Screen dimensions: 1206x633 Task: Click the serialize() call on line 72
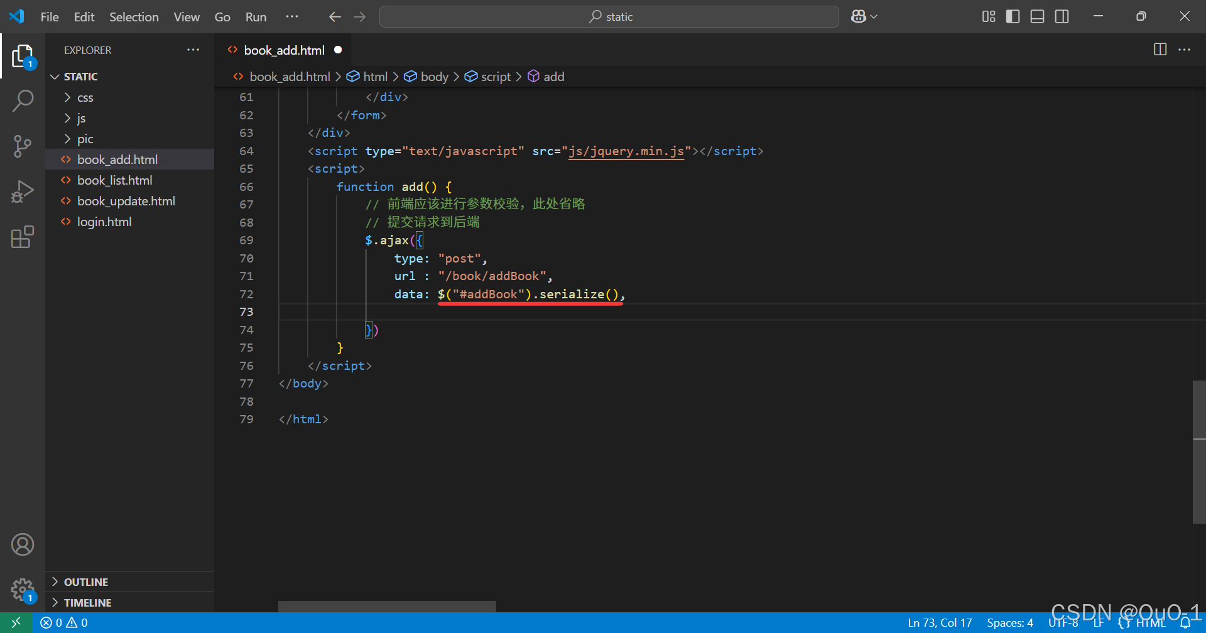coord(579,295)
